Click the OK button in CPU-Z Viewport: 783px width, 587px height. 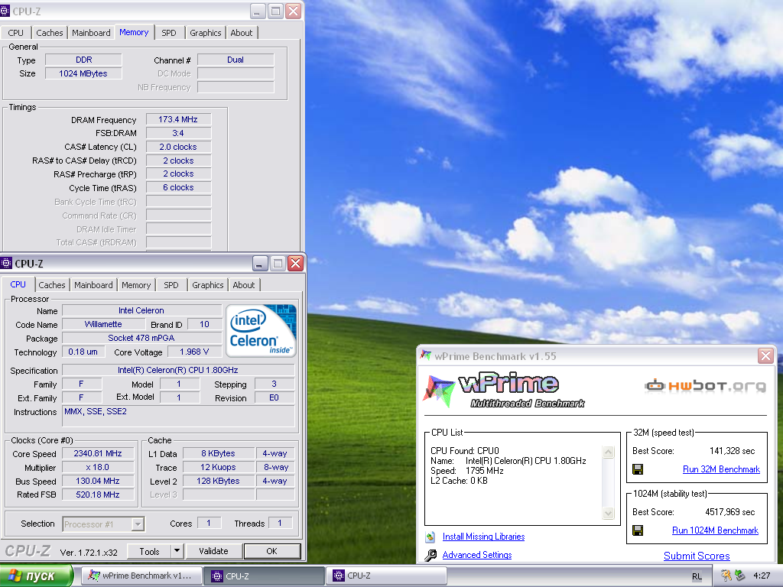(271, 551)
